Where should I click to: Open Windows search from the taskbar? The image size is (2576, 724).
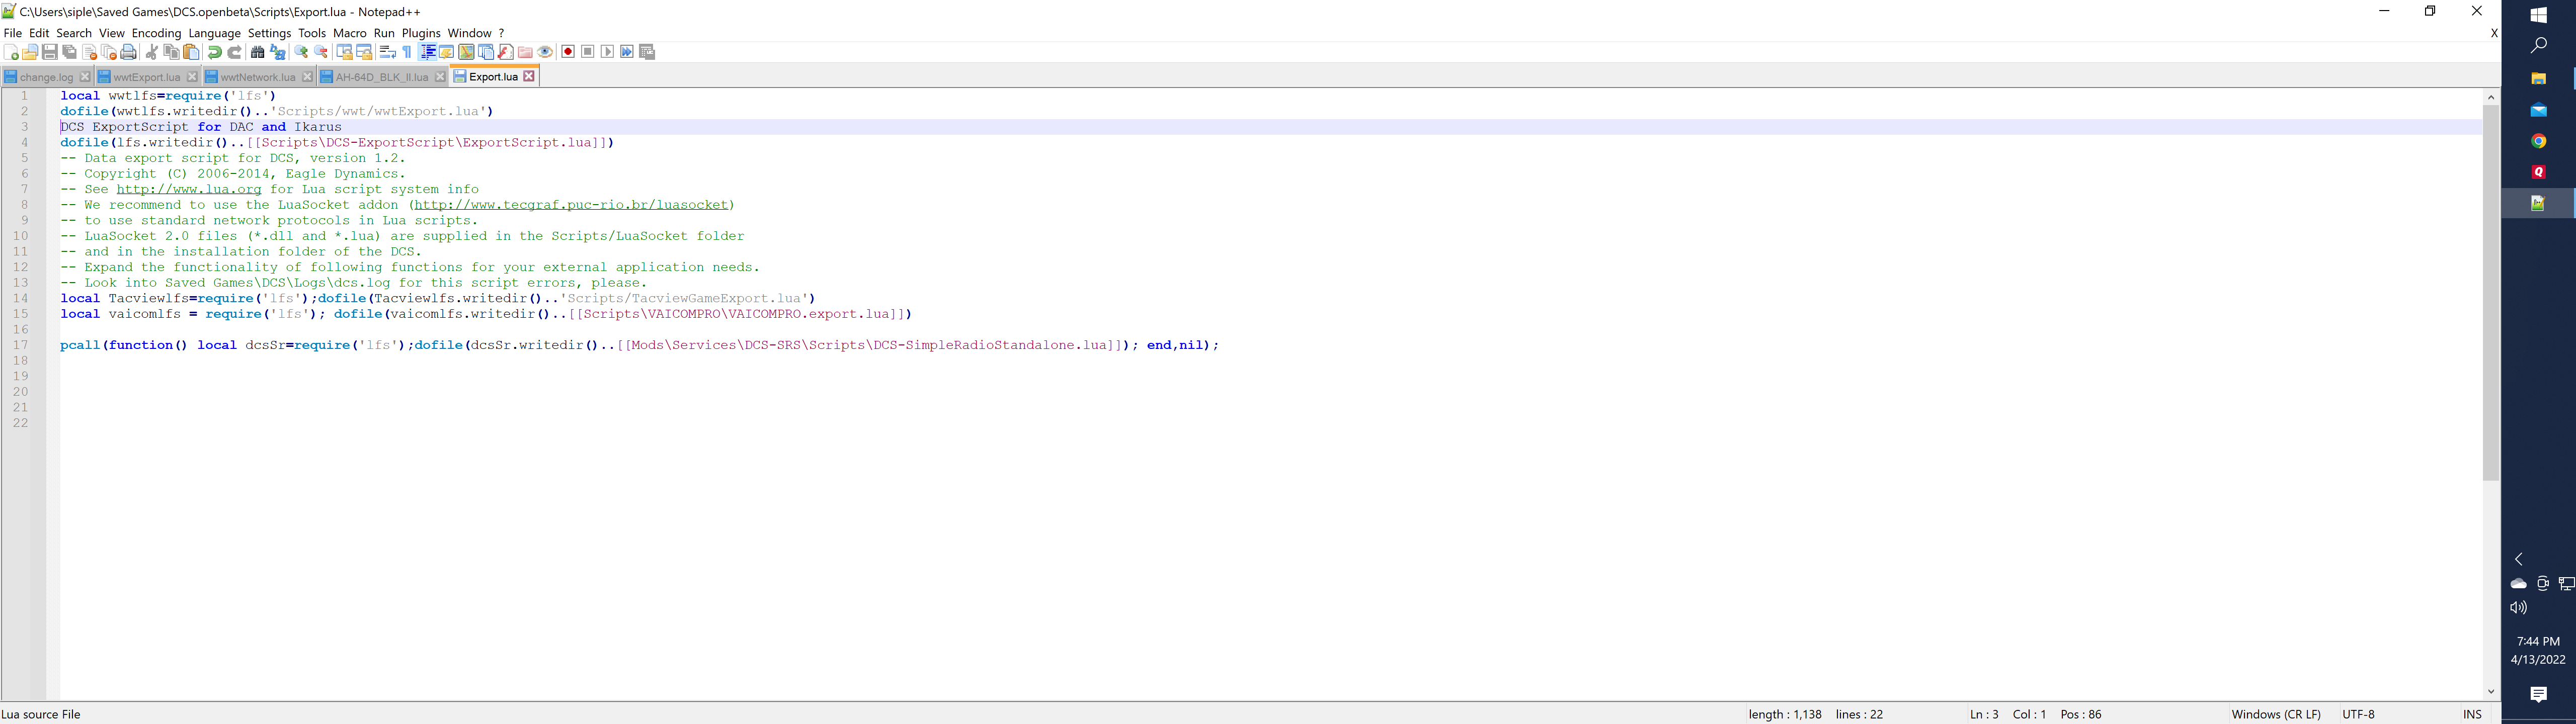click(x=2539, y=45)
